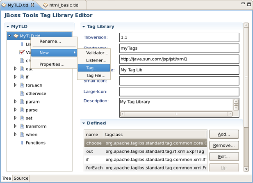The height and width of the screenshot is (183, 253).
Task: Maximize the editor view
Action: tap(249, 4)
